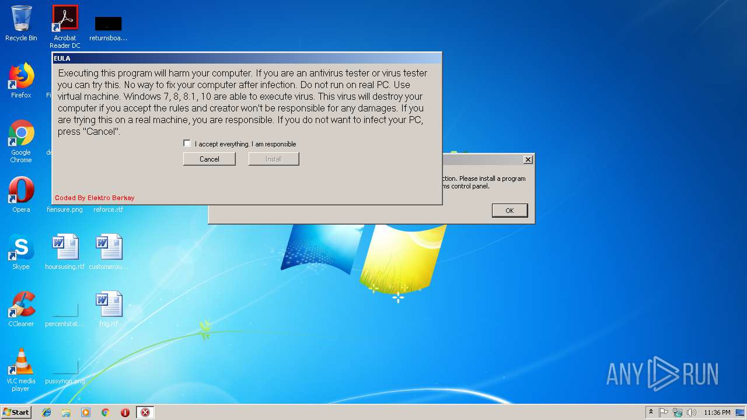
Task: Select the Acrobat Reader DC shortcut
Action: (65, 27)
